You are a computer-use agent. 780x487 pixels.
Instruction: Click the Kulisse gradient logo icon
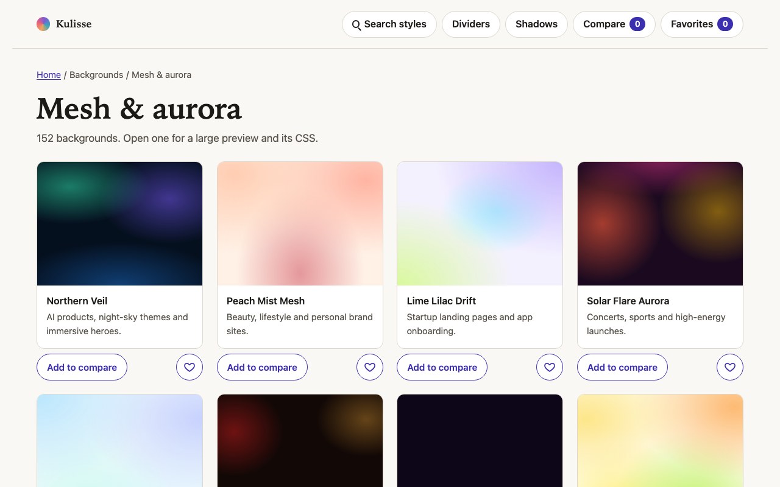point(43,24)
